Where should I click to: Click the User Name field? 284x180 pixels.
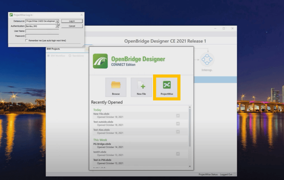(42, 31)
